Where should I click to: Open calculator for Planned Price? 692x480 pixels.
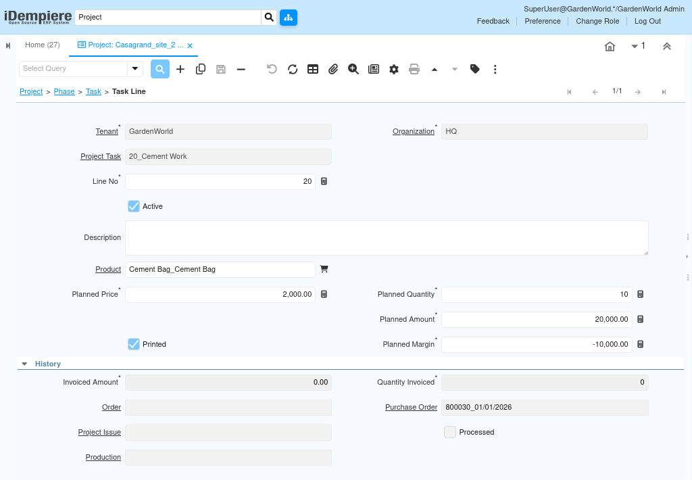(324, 295)
